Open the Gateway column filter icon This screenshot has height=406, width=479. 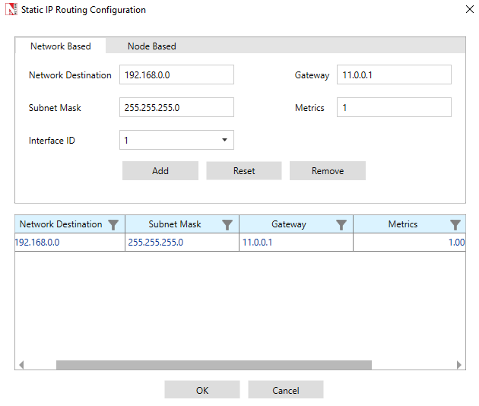pos(341,224)
